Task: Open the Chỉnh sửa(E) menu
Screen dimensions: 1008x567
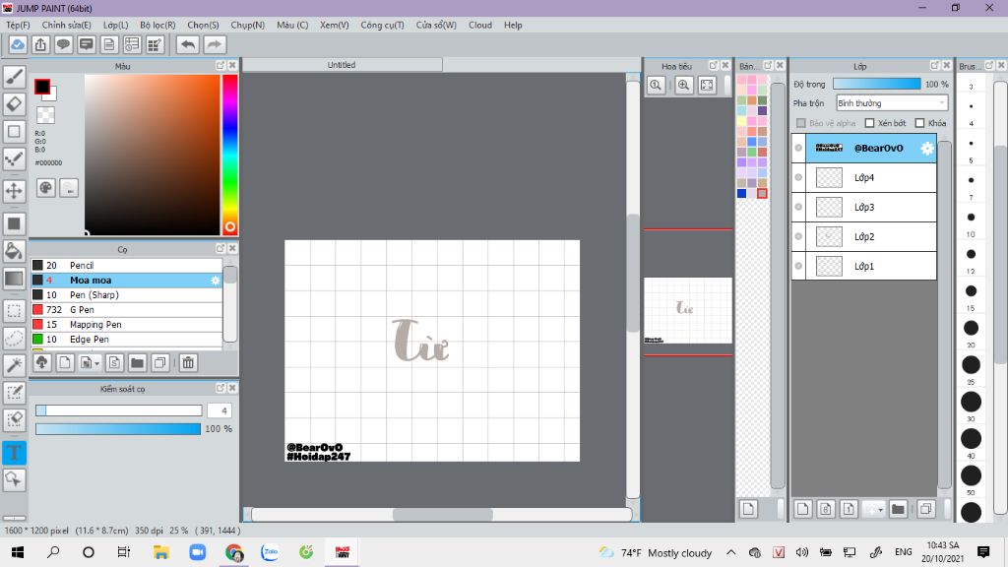Action: 66,25
